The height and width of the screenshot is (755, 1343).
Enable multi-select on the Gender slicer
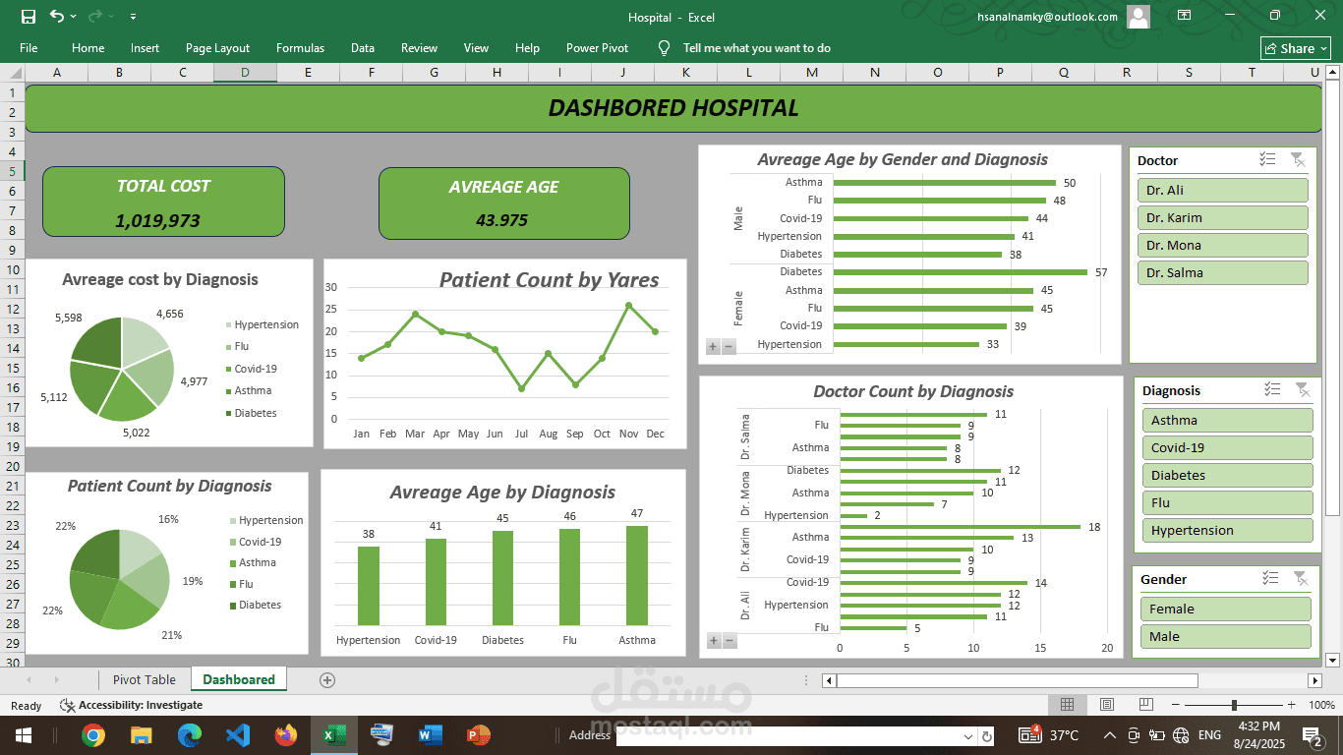point(1270,578)
